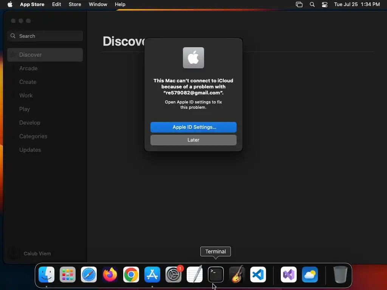
Task: Launch Firefox from the Dock
Action: click(x=110, y=275)
